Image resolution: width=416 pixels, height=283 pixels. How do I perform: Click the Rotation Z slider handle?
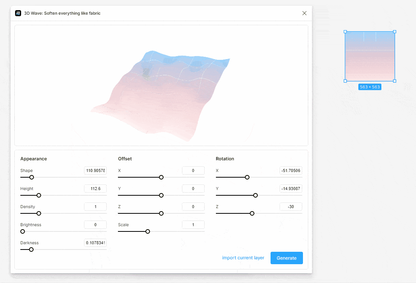(252, 213)
